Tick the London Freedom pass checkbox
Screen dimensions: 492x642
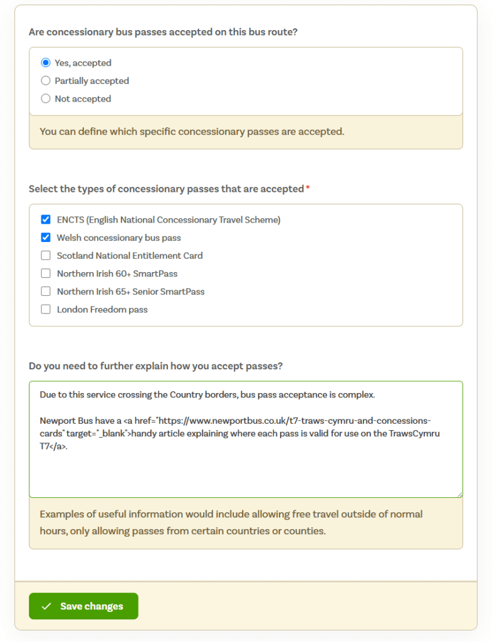(x=46, y=309)
